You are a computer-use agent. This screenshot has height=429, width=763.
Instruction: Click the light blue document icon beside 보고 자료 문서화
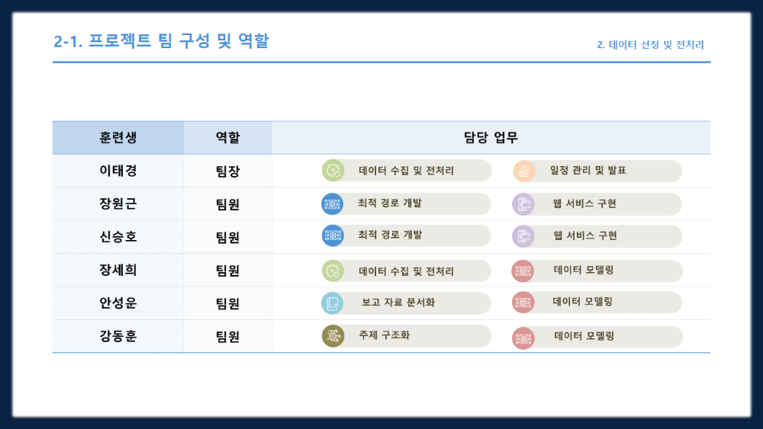click(333, 303)
